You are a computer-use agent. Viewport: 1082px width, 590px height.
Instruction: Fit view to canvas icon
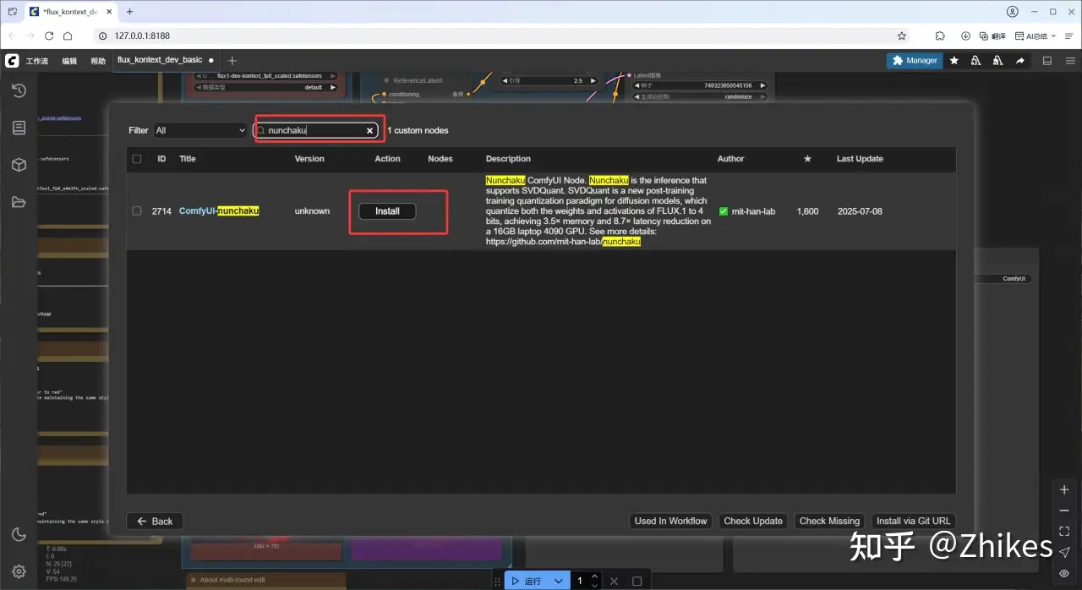tap(1064, 532)
